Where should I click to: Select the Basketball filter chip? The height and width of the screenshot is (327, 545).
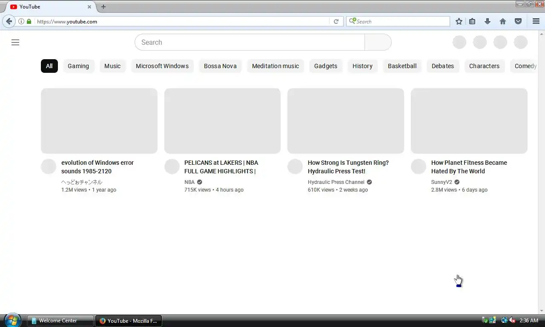(x=402, y=66)
